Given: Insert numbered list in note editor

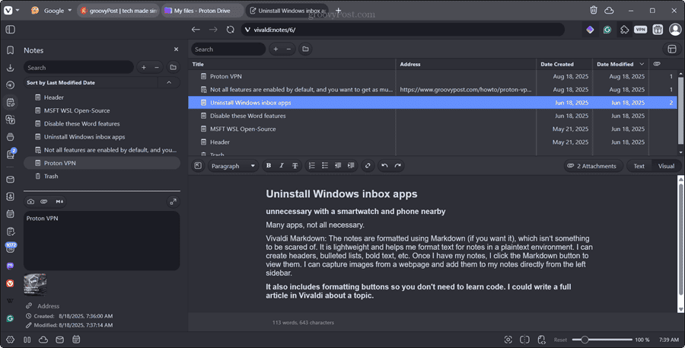Looking at the screenshot, I should click(x=311, y=166).
